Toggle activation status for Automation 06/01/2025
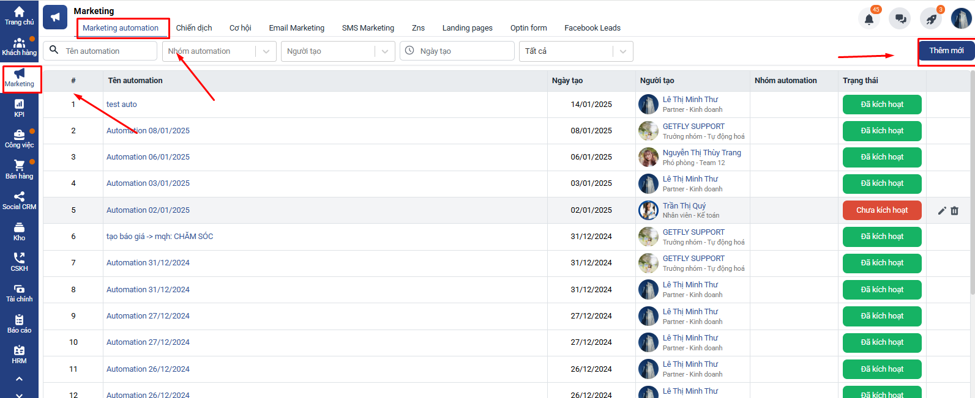The width and height of the screenshot is (975, 398). (881, 157)
